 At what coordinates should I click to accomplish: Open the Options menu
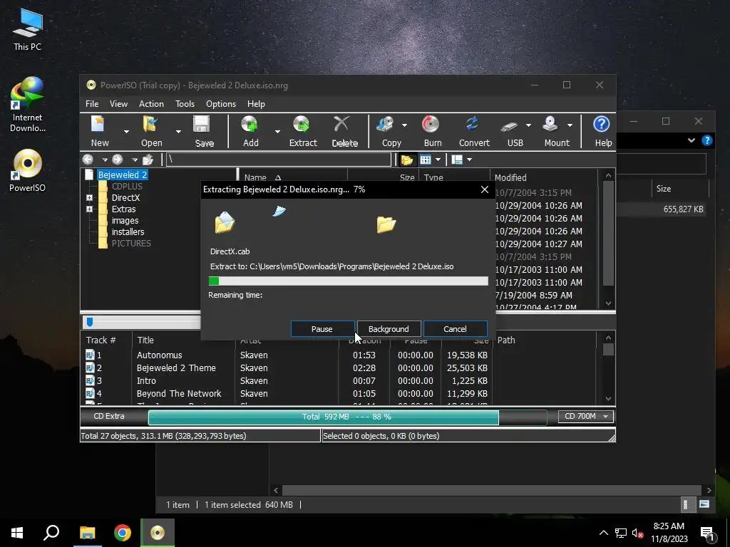[221, 104]
